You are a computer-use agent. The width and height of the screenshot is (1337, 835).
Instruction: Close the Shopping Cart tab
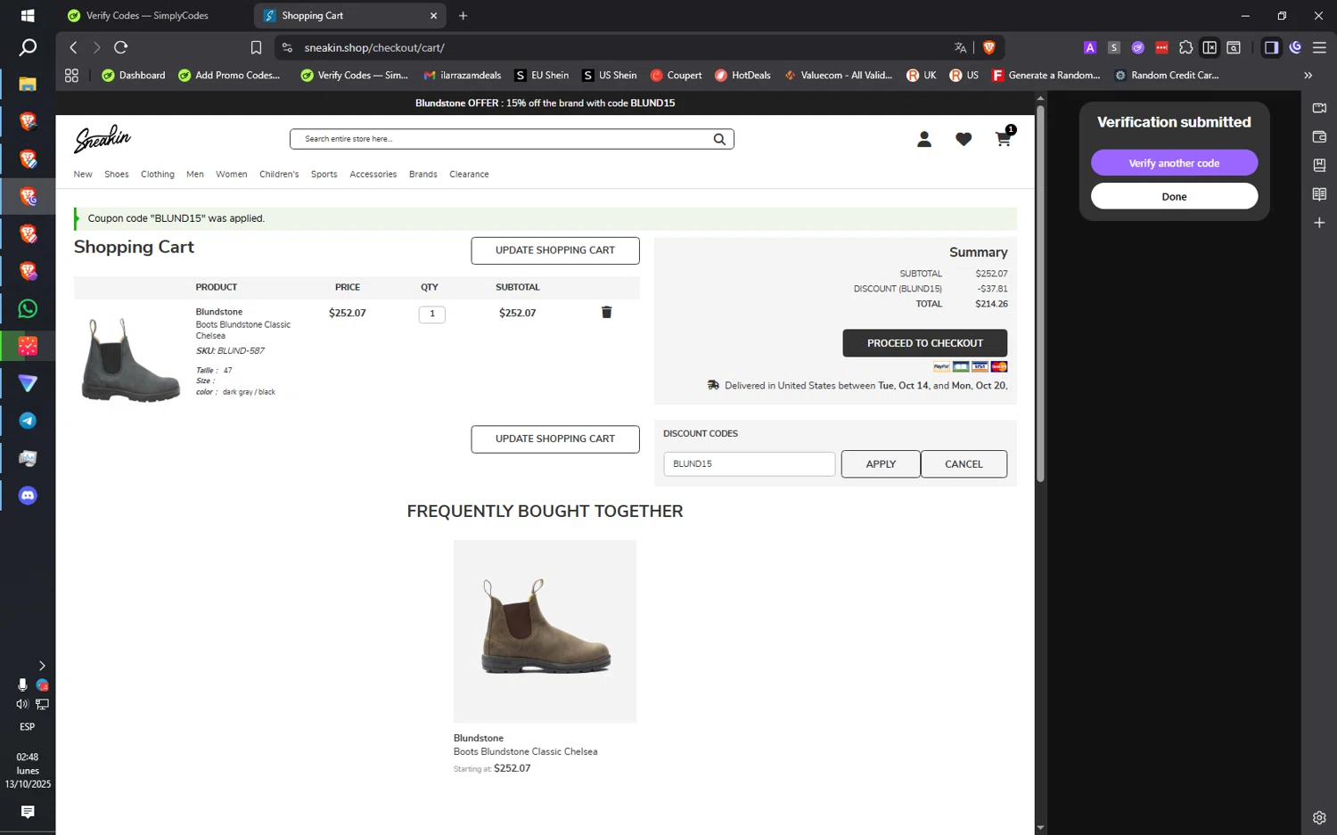click(433, 15)
